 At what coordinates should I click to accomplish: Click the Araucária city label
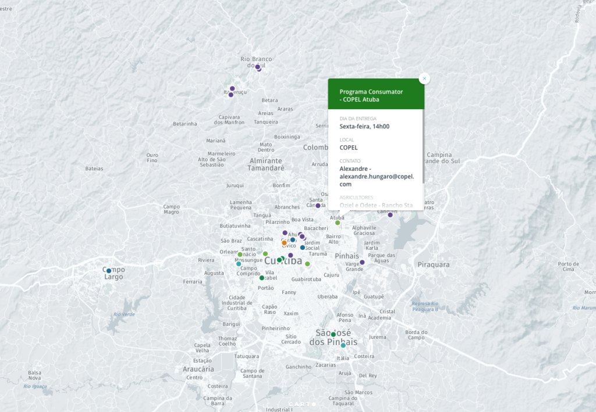(198, 369)
